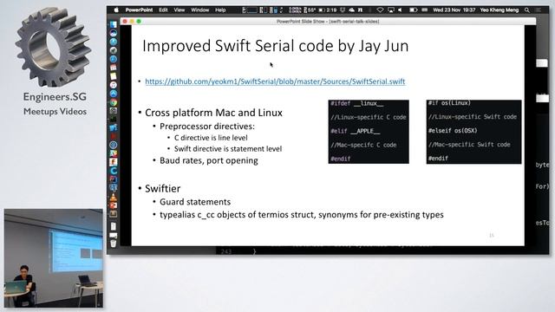
Task: Click the Swiftier bullet heading
Action: [162, 188]
